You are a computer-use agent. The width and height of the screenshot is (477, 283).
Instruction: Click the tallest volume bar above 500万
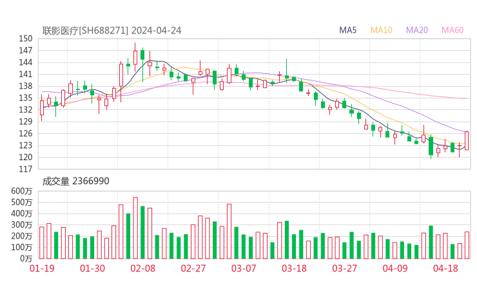135,228
